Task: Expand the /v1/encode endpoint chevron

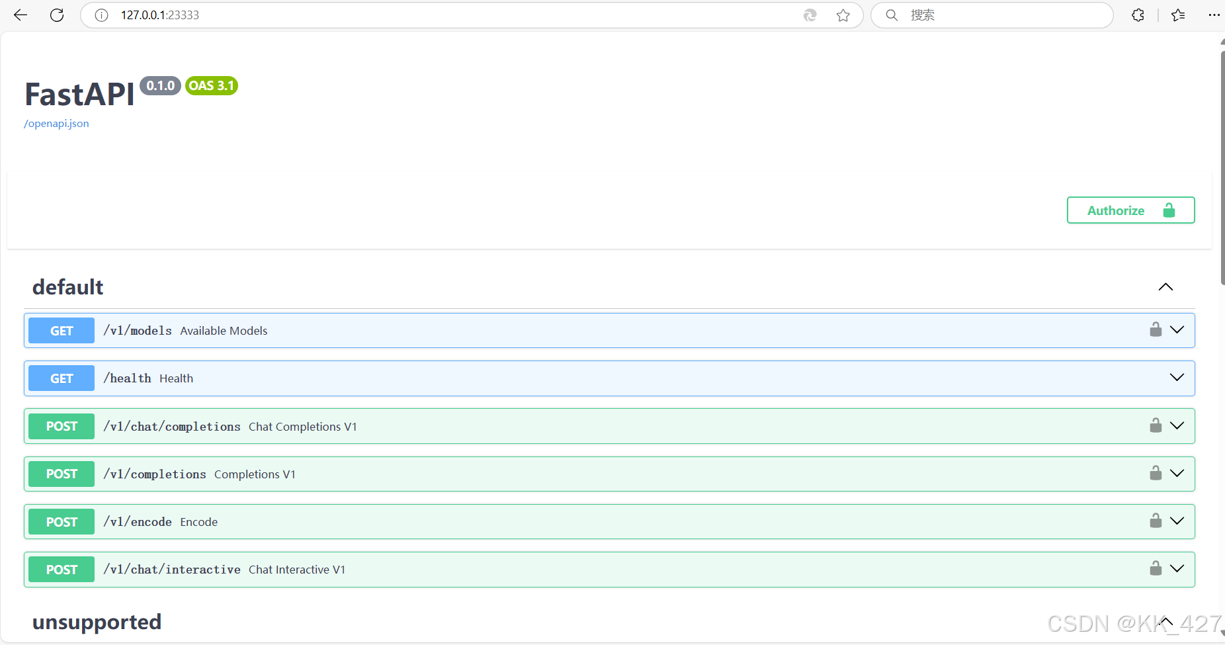Action: point(1177,521)
